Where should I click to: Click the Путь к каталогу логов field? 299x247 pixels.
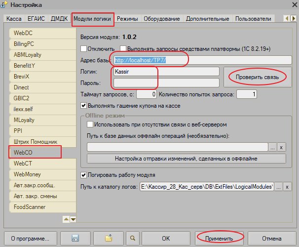pos(207,187)
